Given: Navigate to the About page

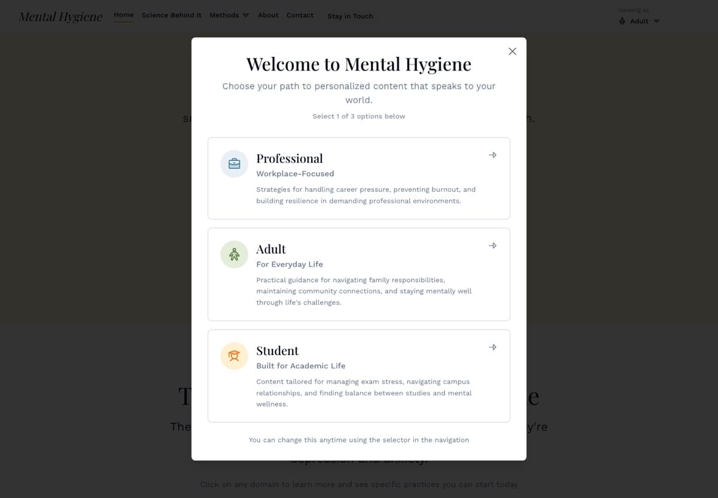Looking at the screenshot, I should (268, 15).
